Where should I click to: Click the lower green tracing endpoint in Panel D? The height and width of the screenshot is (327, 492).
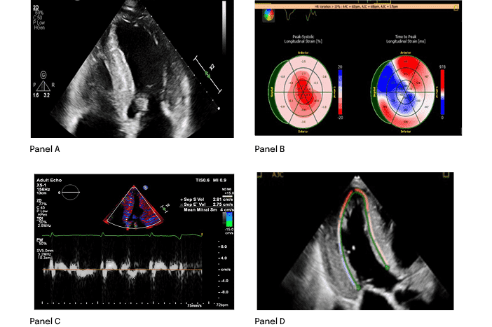(x=358, y=287)
